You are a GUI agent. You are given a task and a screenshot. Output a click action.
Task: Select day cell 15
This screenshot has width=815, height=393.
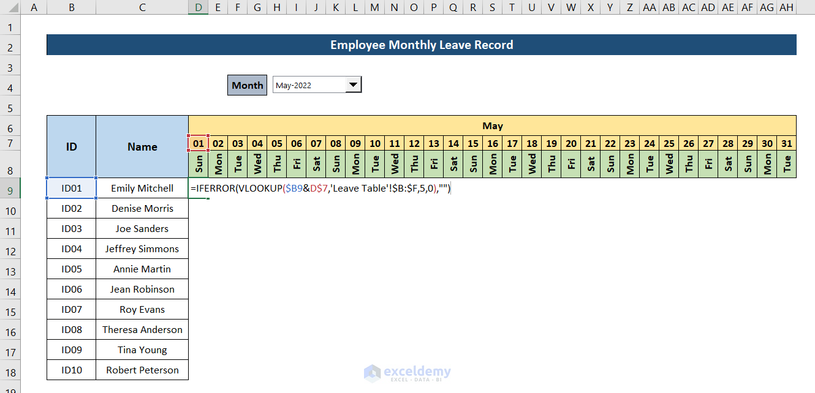(x=473, y=143)
